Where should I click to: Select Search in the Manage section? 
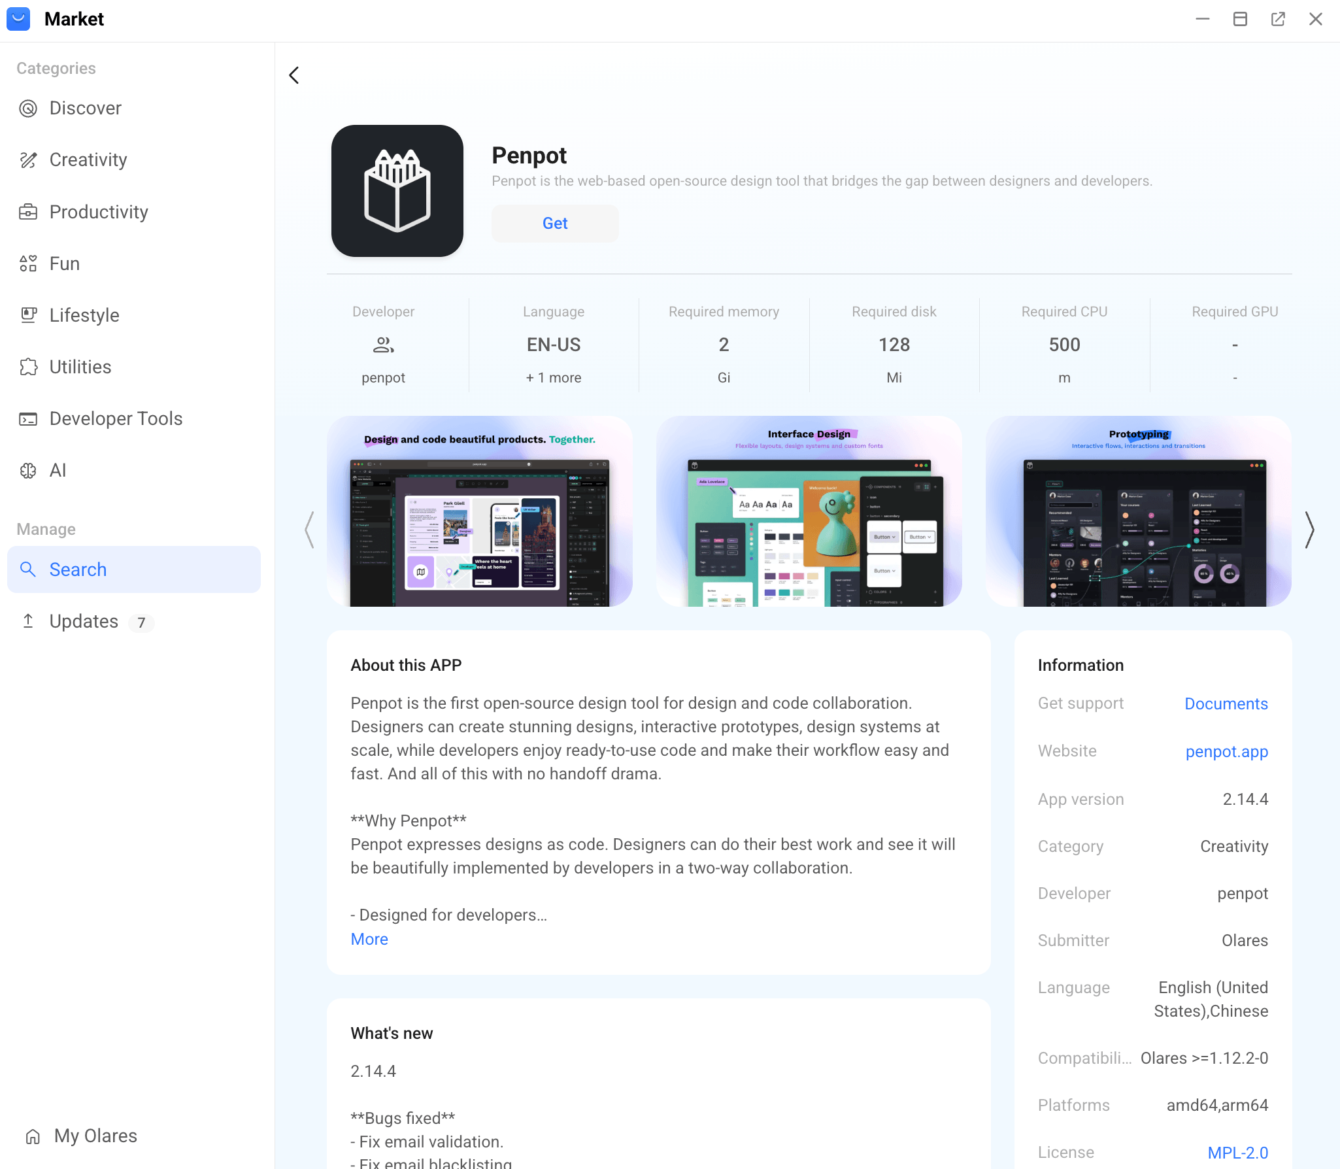[134, 569]
